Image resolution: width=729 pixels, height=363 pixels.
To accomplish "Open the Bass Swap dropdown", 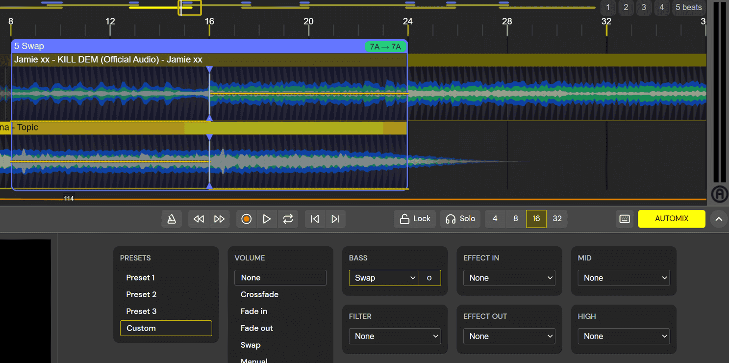I will (383, 278).
